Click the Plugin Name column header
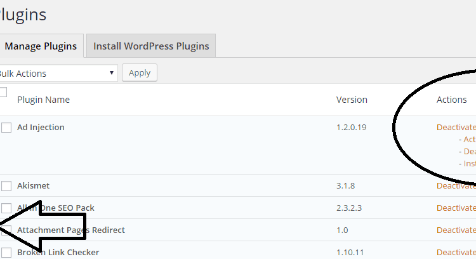The height and width of the screenshot is (259, 476). pyautogui.click(x=43, y=100)
